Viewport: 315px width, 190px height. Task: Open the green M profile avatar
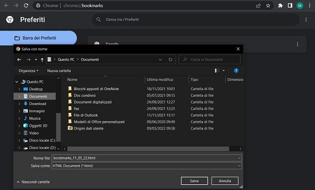click(x=300, y=6)
